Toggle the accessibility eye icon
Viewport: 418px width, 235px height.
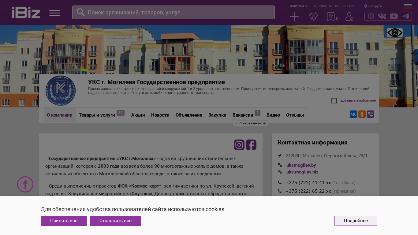(x=395, y=33)
